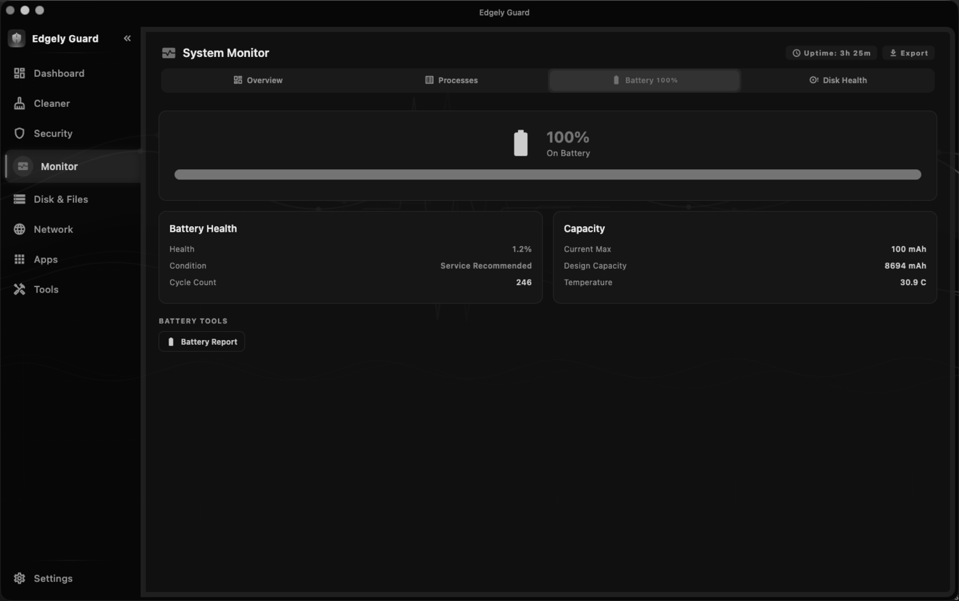Click the Current Max value 100 mAh

(909, 249)
